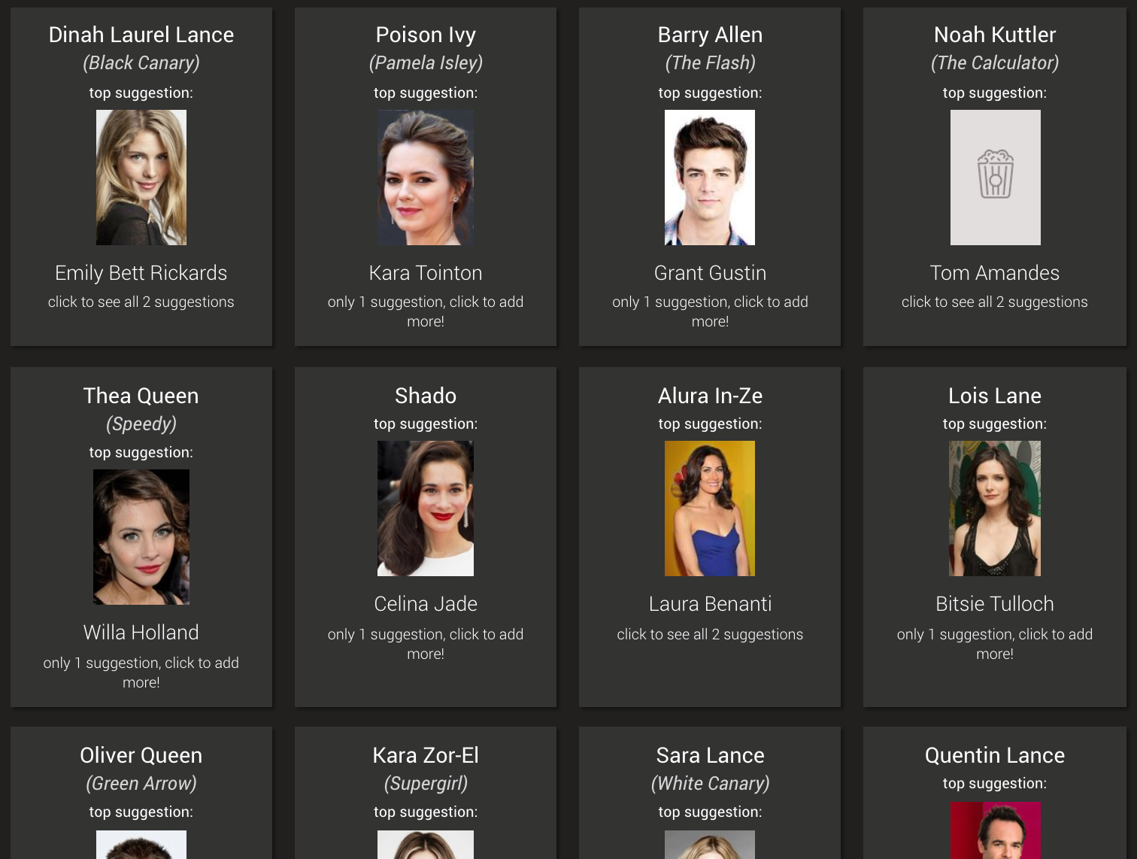This screenshot has height=859, width=1137.
Task: Click the "Barry Allen" character heading
Action: [710, 35]
